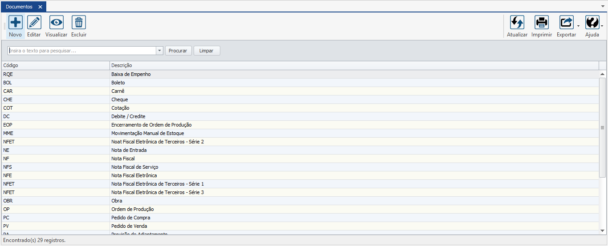
Task: Click the Atualizar refresh icon
Action: click(x=517, y=22)
